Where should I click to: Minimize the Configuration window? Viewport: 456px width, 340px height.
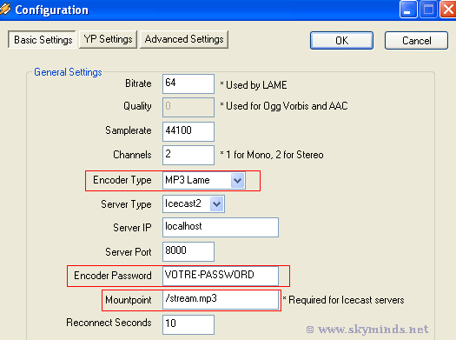(x=407, y=10)
